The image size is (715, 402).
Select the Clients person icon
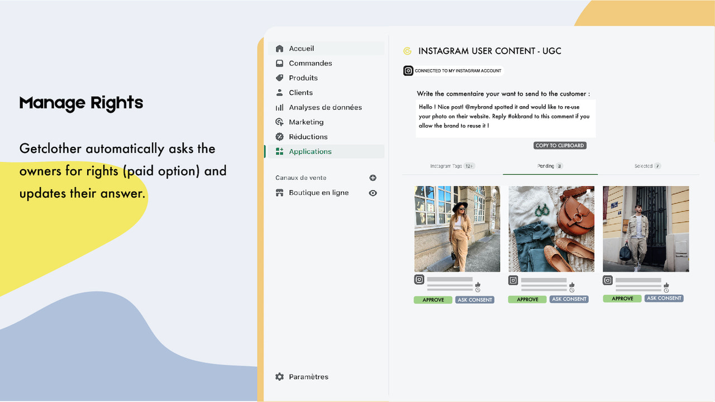click(279, 93)
